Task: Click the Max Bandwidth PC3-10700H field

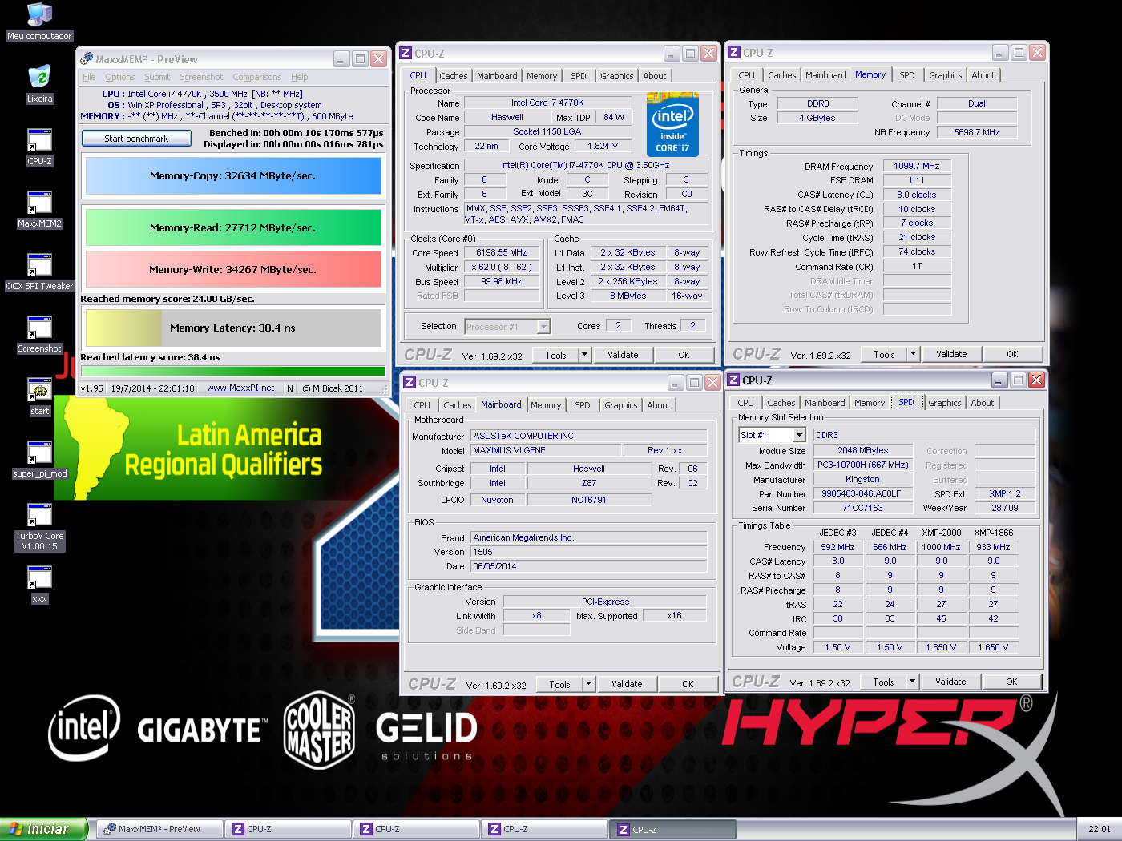Action: point(862,465)
